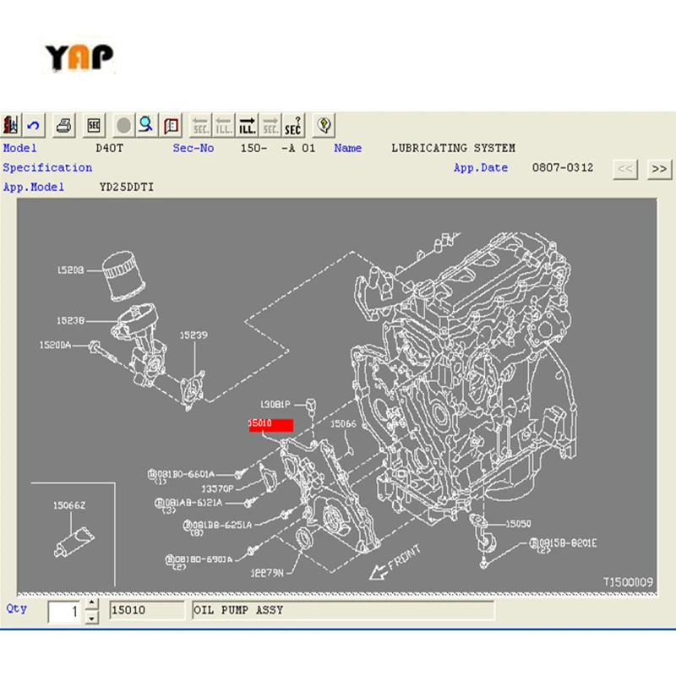Click the exit door icon
This screenshot has height=676, width=676.
[11, 125]
